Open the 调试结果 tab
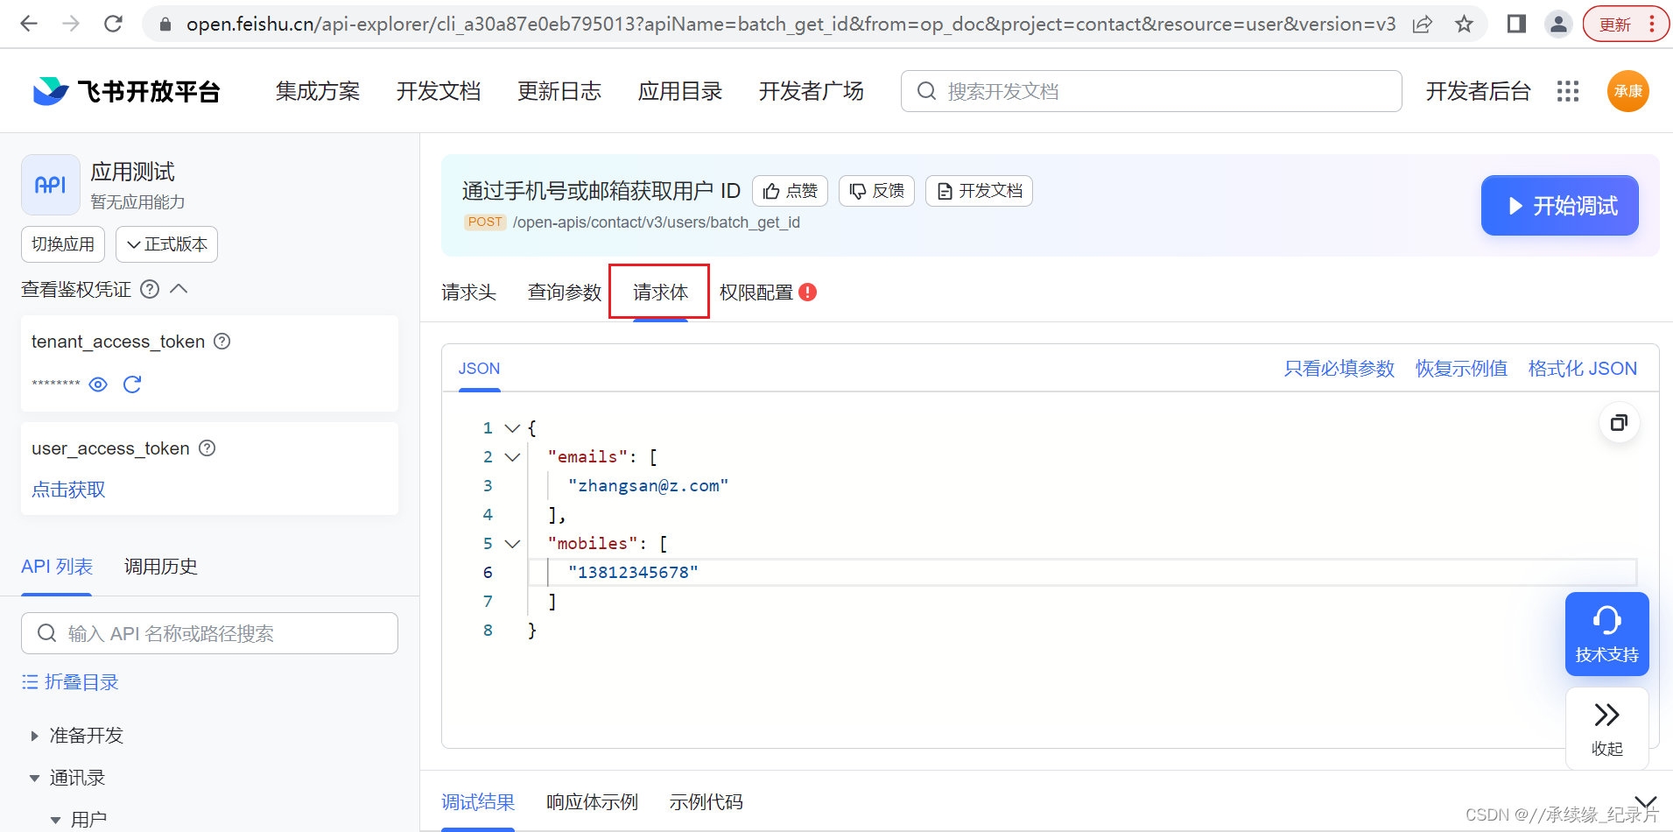Viewport: 1673px width, 832px height. (478, 802)
